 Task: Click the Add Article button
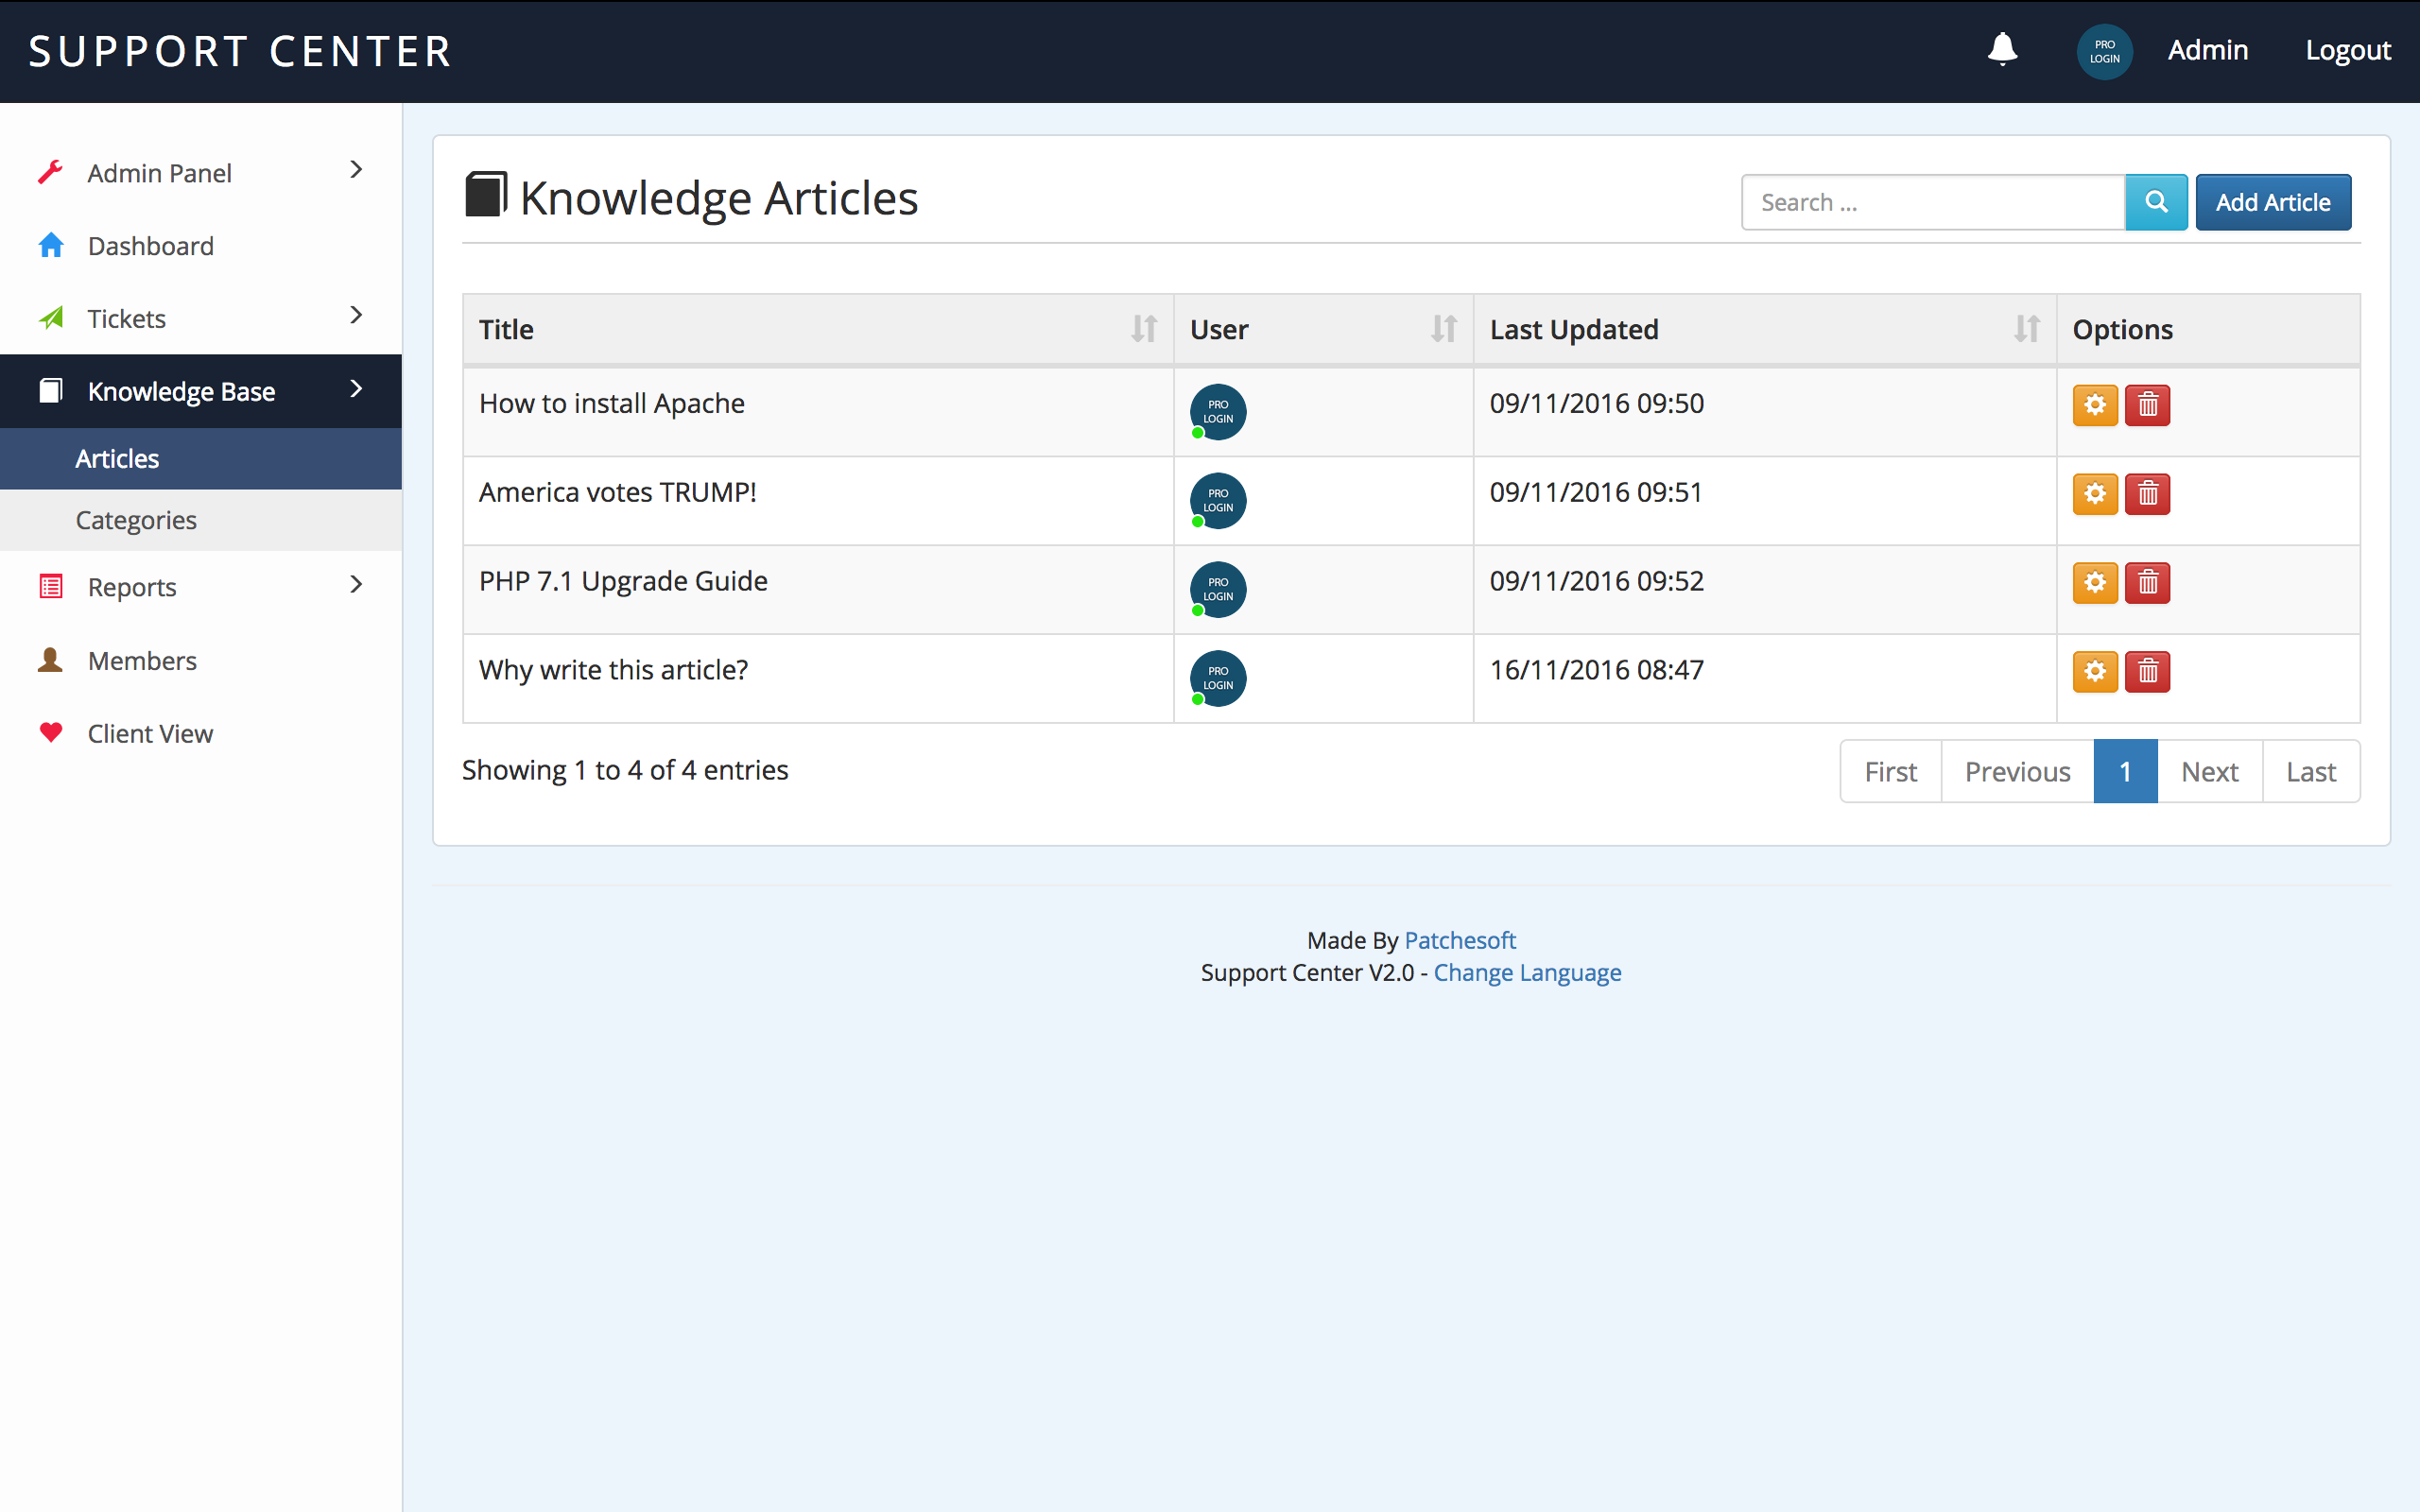pyautogui.click(x=2272, y=202)
